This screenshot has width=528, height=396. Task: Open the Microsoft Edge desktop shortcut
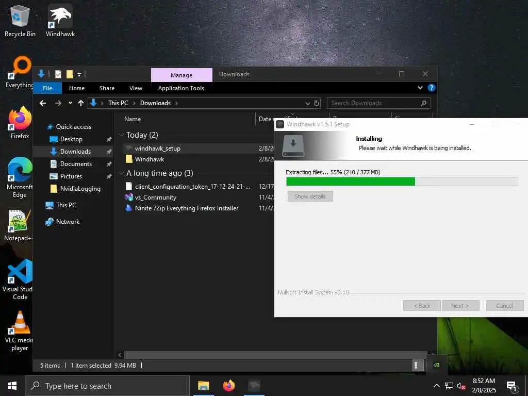click(20, 178)
